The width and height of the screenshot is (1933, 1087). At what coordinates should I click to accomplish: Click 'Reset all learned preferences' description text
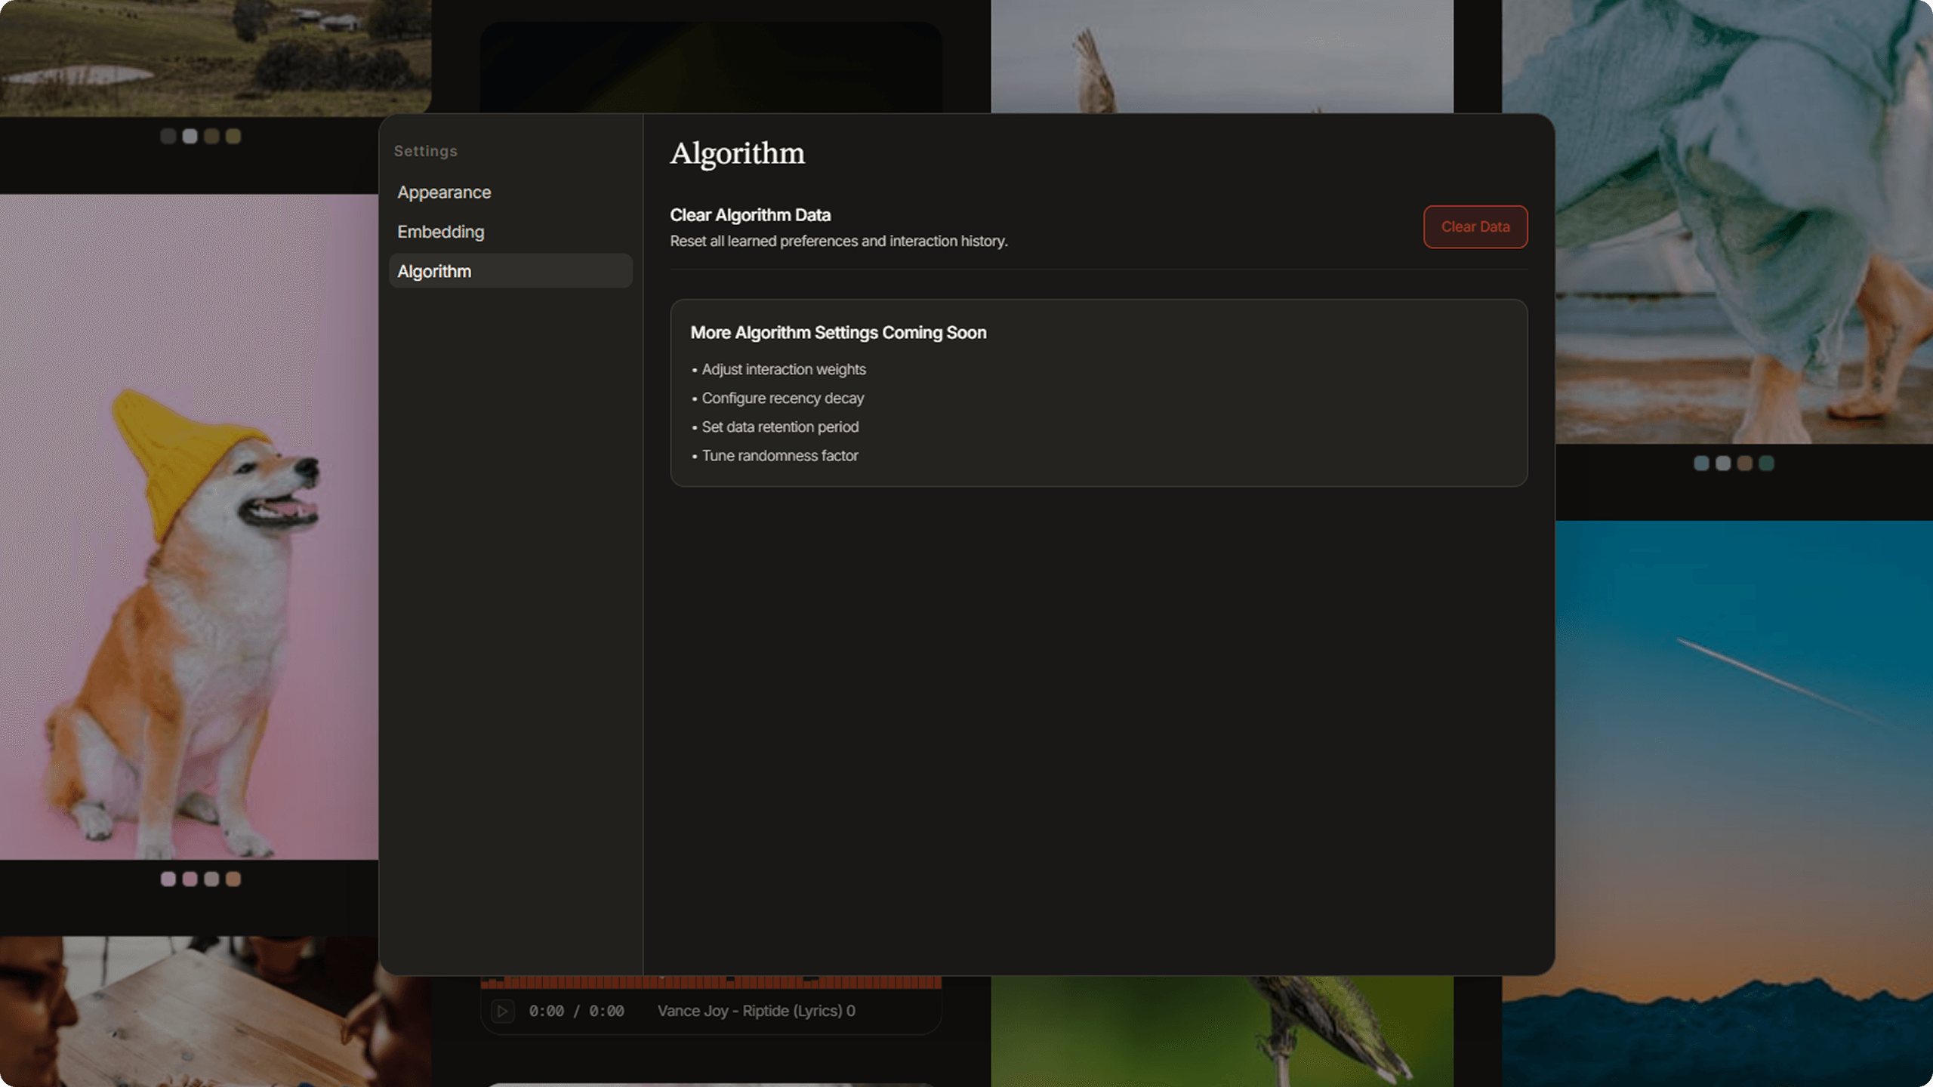click(838, 241)
